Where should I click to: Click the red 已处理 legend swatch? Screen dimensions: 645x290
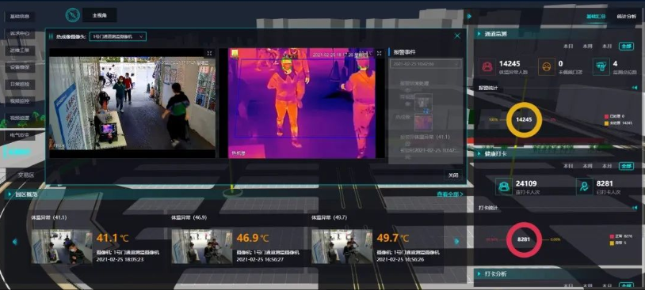click(606, 116)
